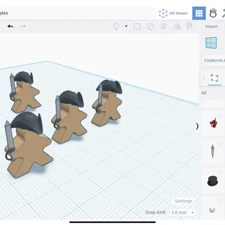The width and height of the screenshot is (225, 225).
Task: Favorite the red knight shape star
Action: pos(219,115)
